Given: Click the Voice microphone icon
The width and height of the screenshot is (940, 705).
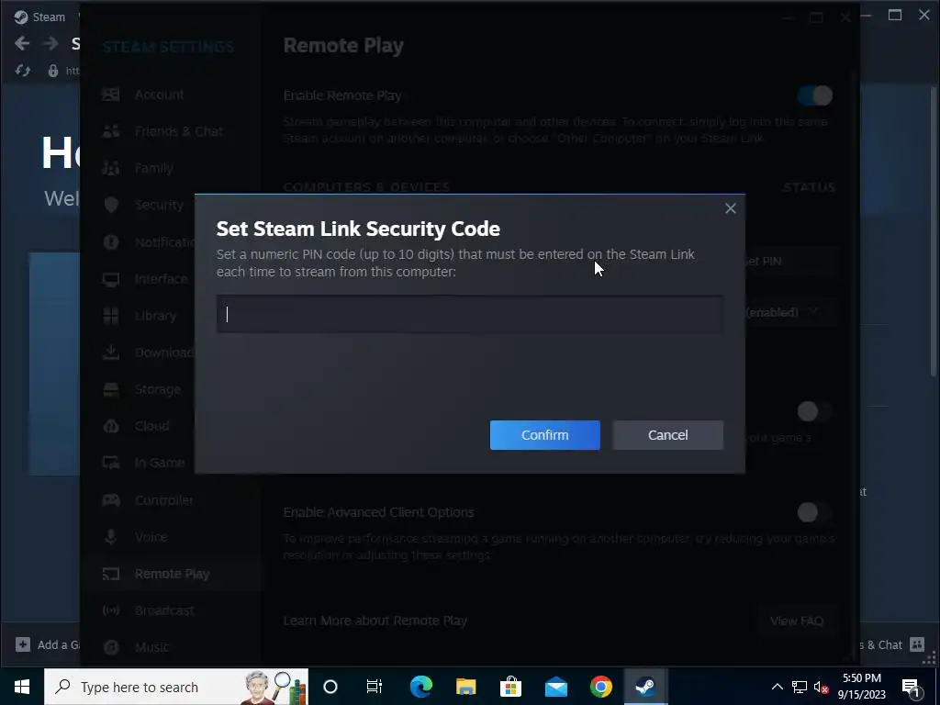Looking at the screenshot, I should 111,536.
